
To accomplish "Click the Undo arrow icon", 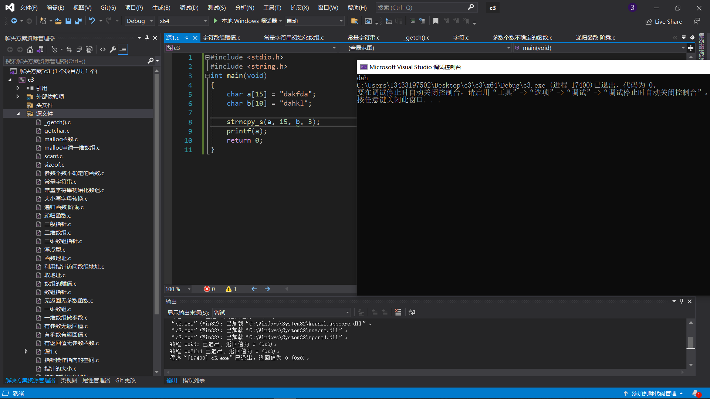I will click(x=92, y=21).
